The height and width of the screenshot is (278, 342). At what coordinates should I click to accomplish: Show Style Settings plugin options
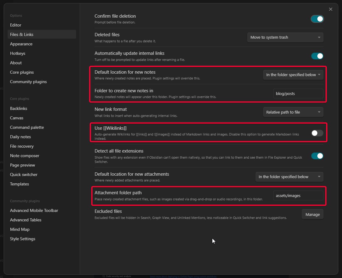click(23, 239)
